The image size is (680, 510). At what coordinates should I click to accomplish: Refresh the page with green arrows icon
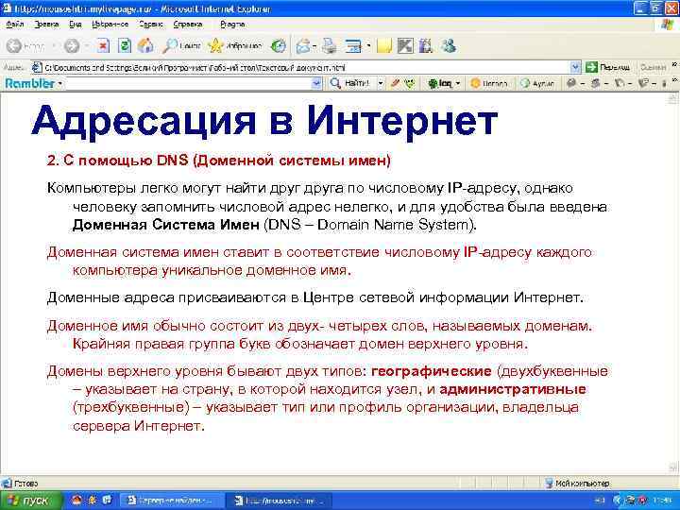125,45
